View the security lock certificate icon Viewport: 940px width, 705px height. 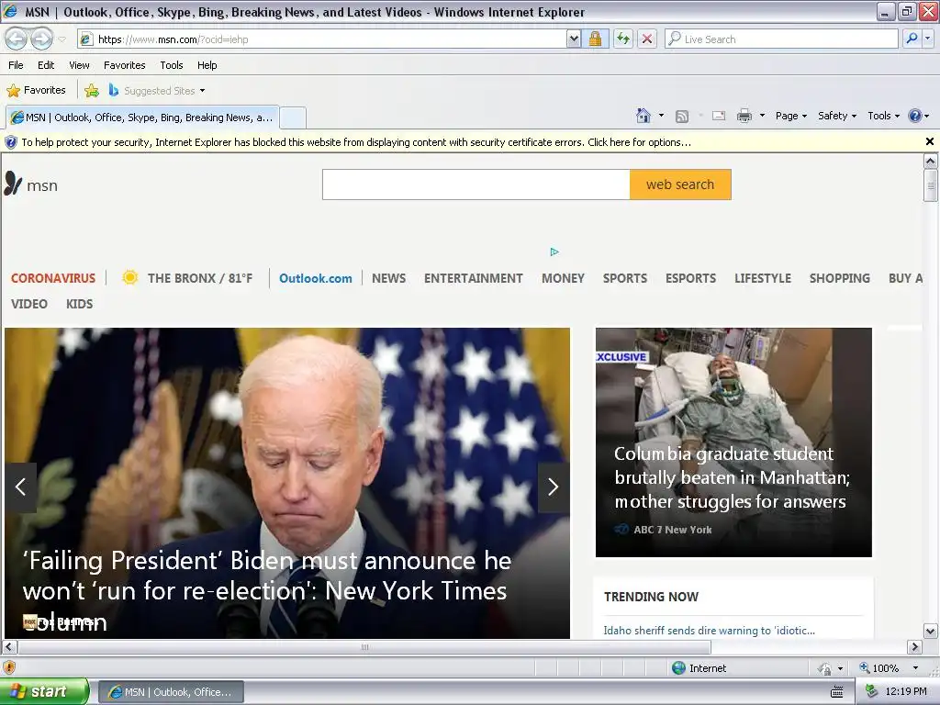click(x=595, y=39)
